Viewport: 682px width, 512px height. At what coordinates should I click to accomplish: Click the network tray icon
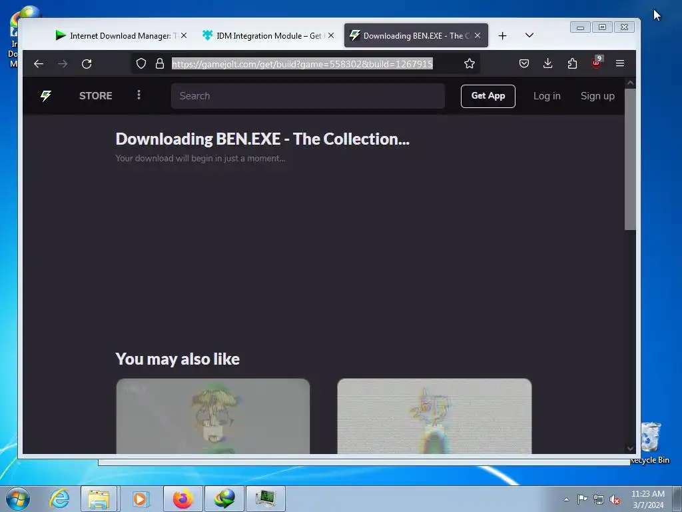point(599,499)
